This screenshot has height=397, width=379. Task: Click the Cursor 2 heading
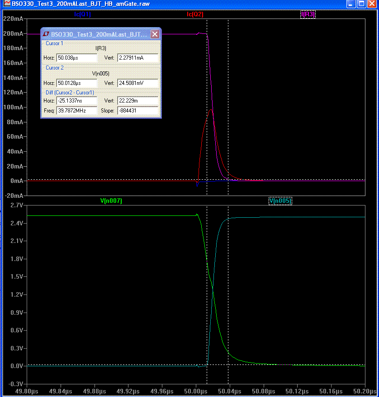pos(55,68)
